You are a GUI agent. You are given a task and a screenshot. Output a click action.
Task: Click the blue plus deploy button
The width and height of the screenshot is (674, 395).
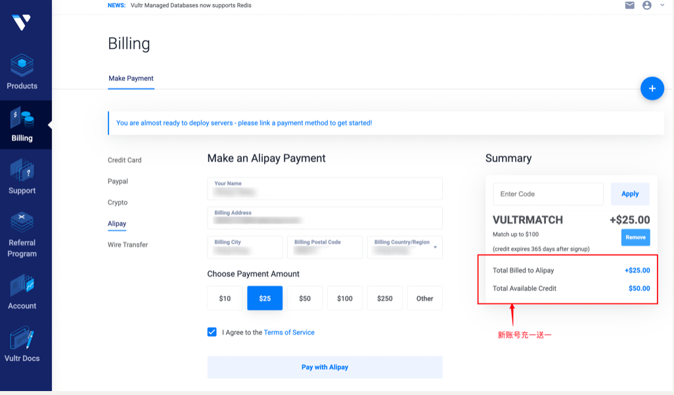pos(652,89)
